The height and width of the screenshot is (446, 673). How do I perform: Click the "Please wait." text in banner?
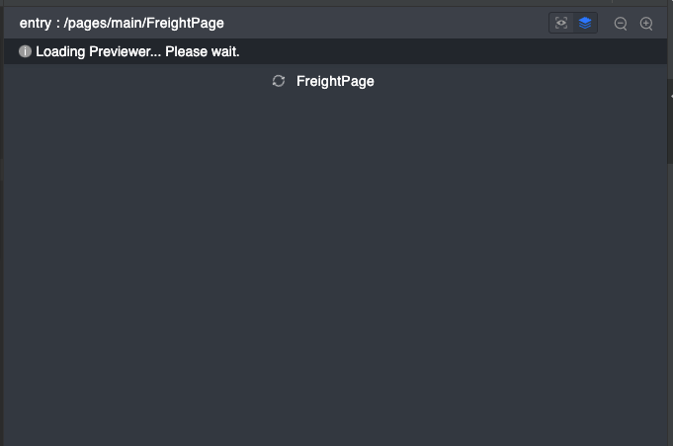(x=203, y=52)
